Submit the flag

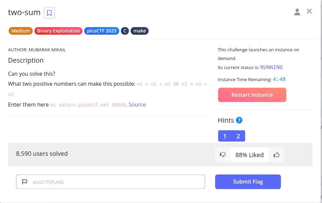248,181
